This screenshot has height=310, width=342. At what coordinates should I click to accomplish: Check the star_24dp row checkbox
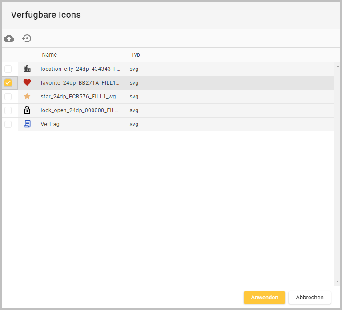(8, 97)
